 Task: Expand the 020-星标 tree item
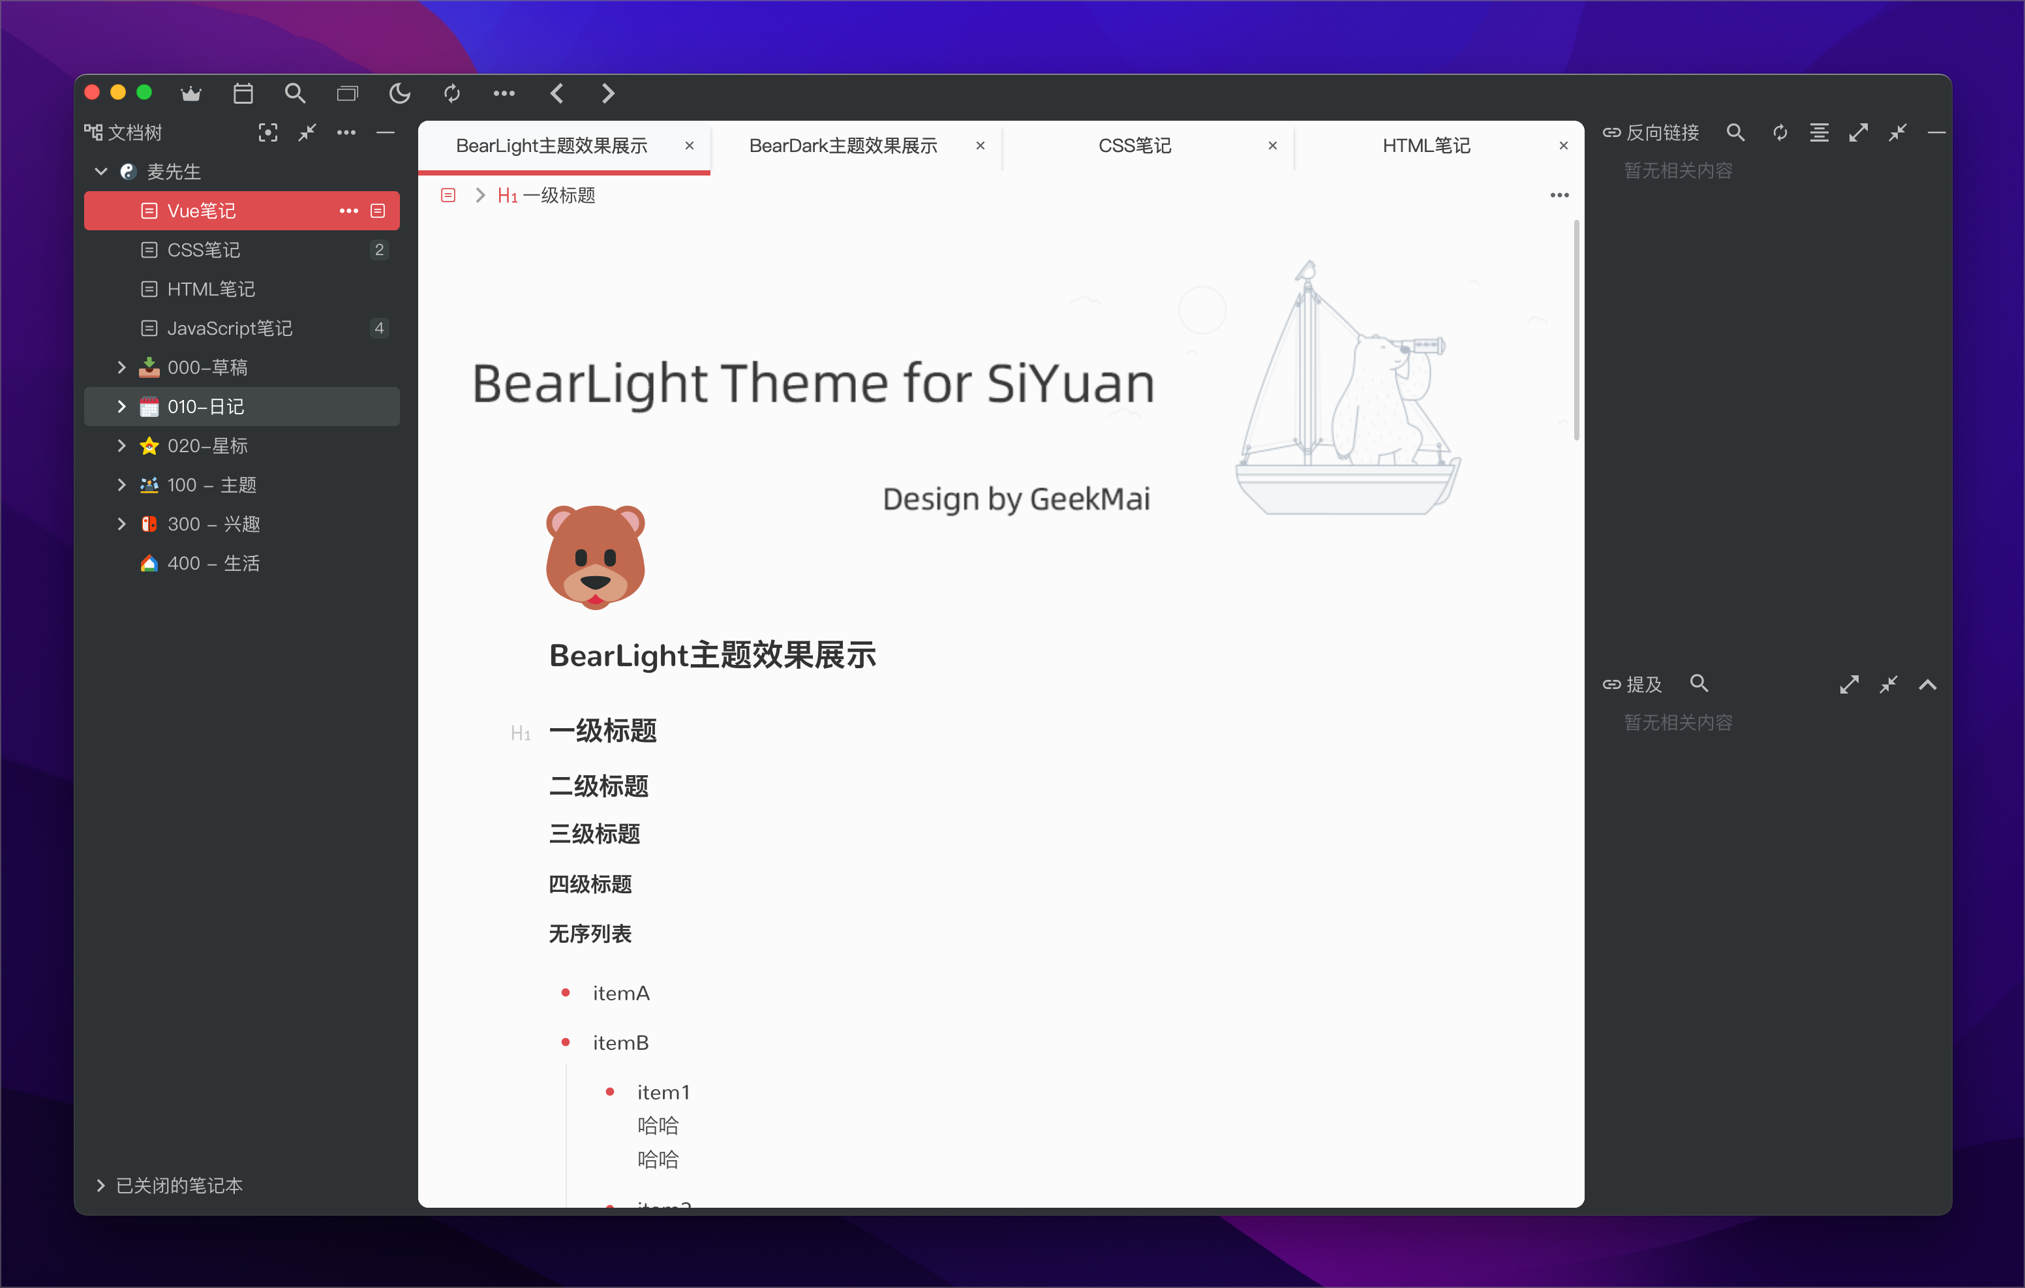pyautogui.click(x=121, y=445)
